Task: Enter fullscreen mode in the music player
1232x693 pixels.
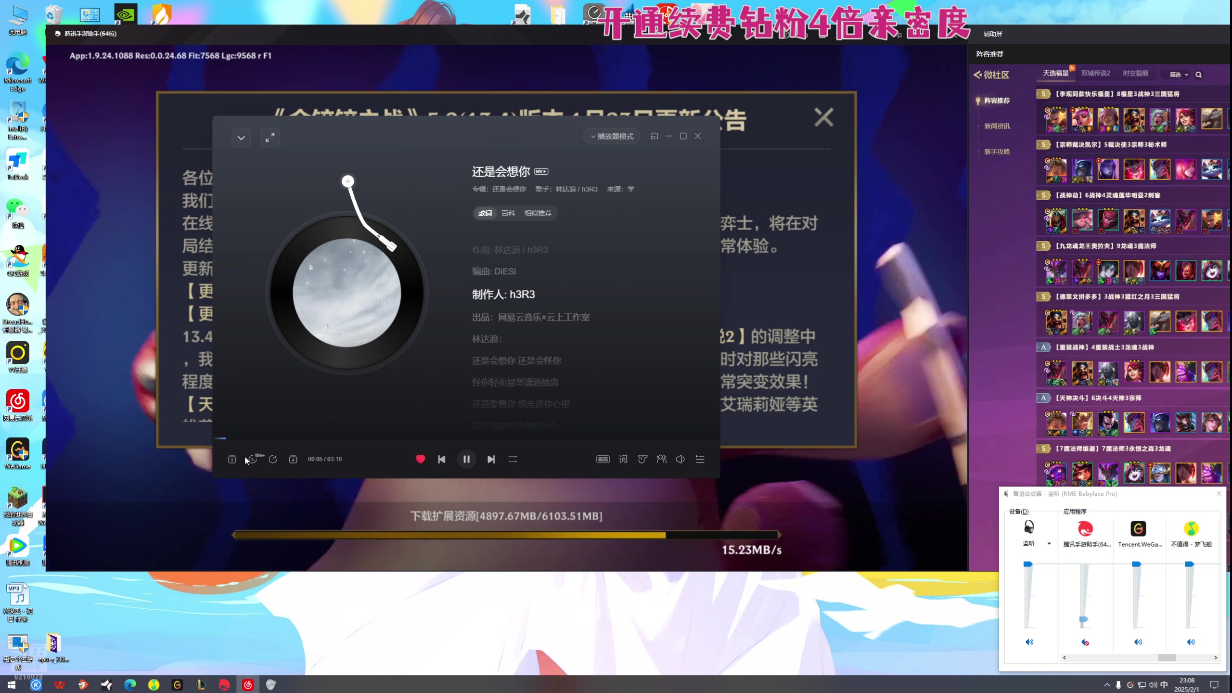Action: tap(270, 138)
